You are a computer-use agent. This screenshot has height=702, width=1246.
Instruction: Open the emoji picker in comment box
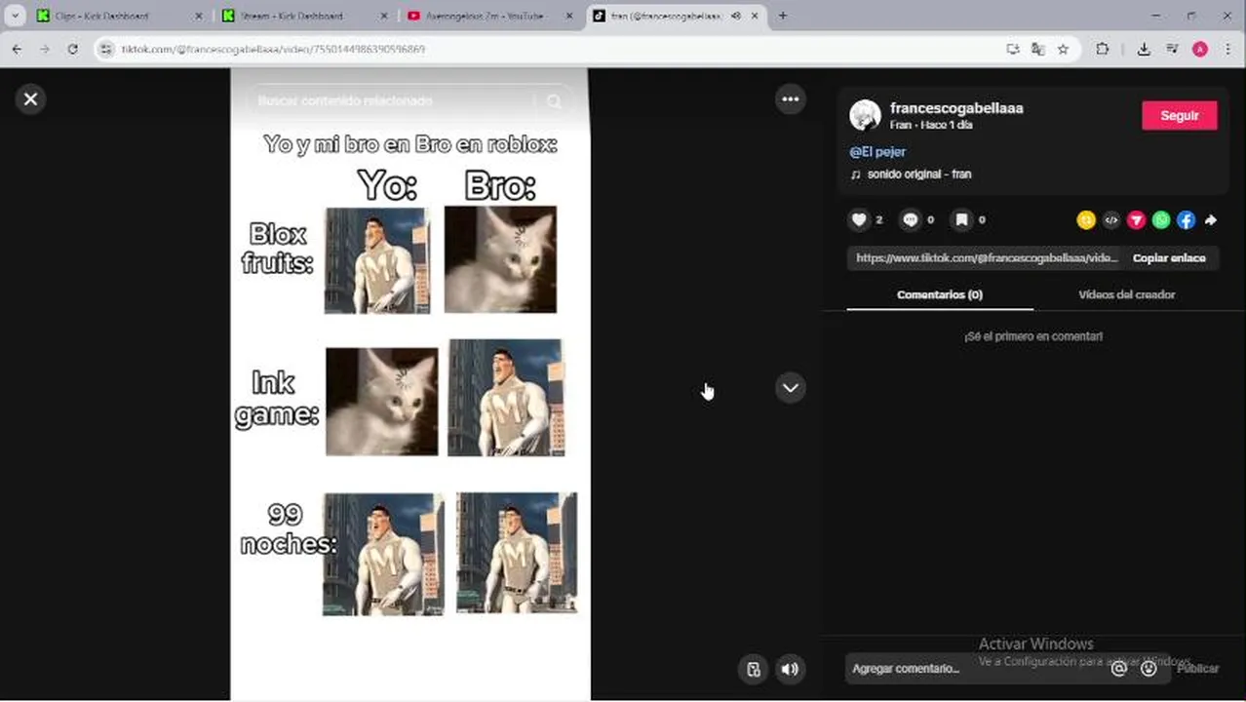tap(1149, 669)
